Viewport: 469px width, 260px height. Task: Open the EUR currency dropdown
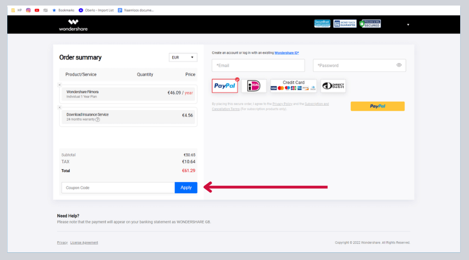coord(183,57)
